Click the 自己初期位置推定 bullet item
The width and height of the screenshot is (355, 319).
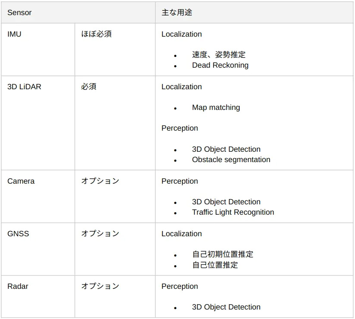point(222,254)
